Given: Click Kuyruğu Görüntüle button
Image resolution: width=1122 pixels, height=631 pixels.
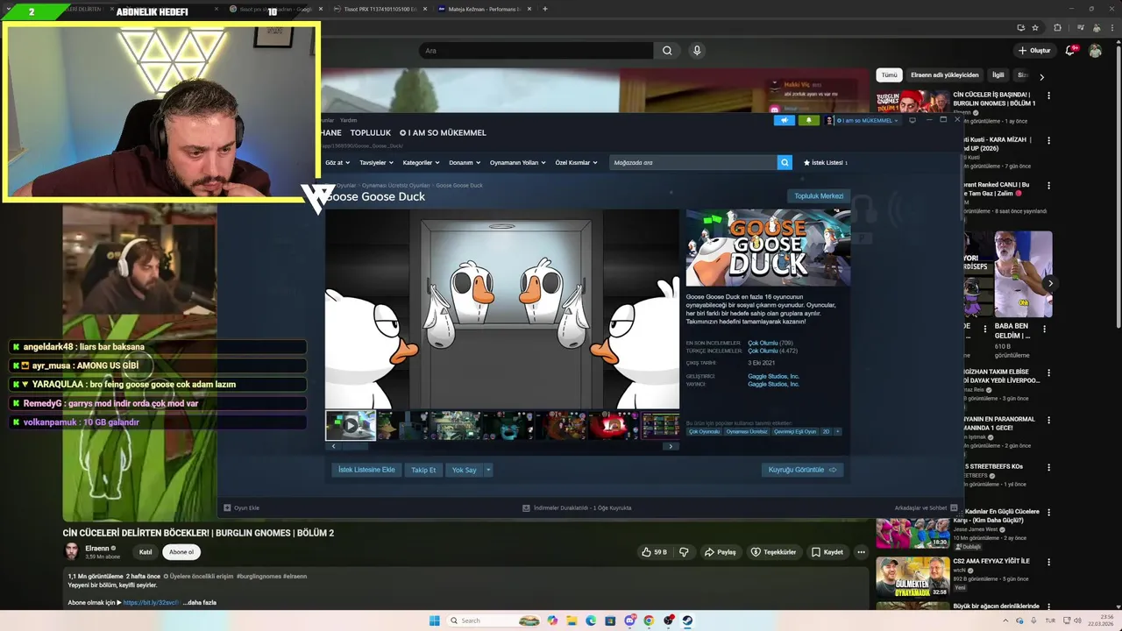Looking at the screenshot, I should (802, 470).
